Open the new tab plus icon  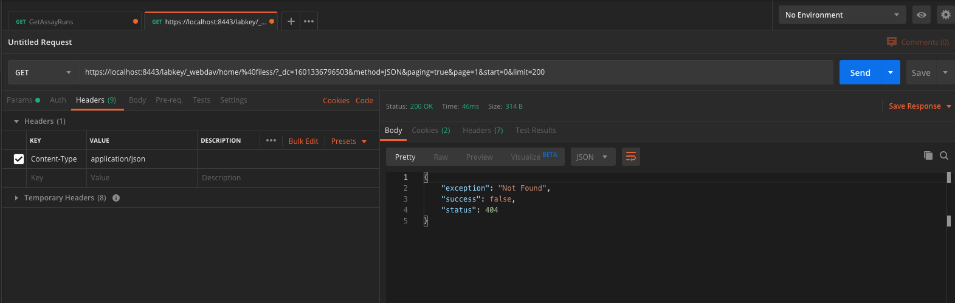[291, 21]
